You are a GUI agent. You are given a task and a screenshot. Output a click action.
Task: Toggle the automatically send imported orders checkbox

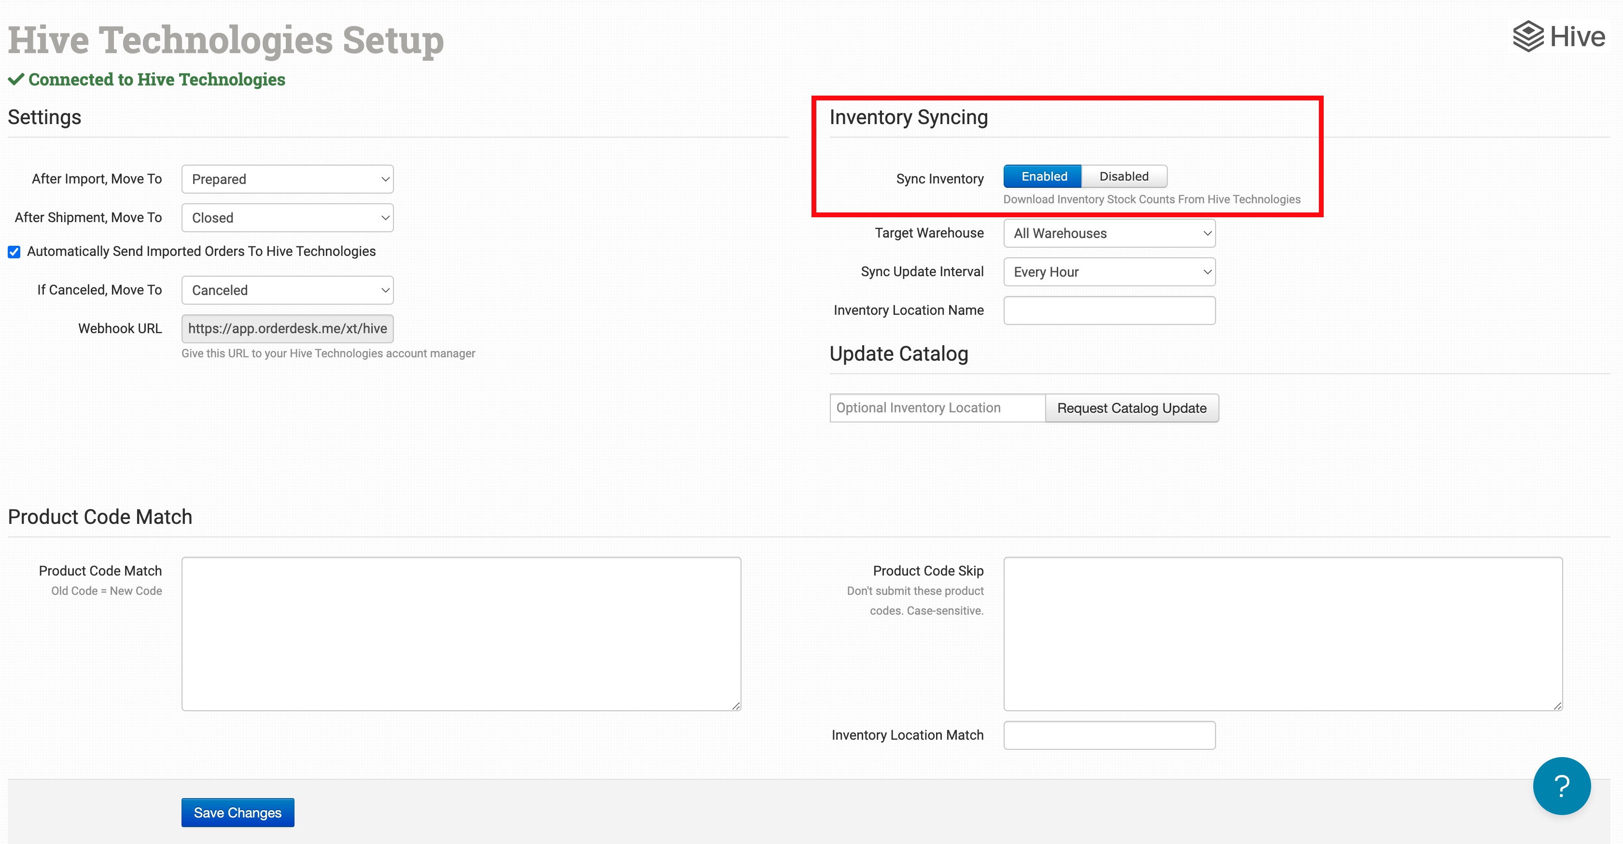click(14, 252)
